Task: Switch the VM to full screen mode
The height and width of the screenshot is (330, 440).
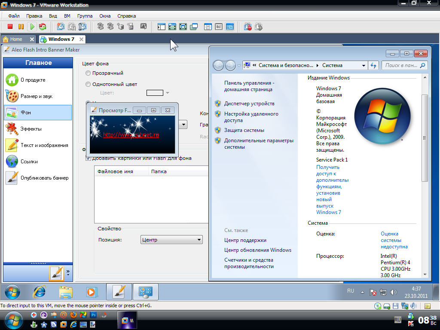Action: (x=183, y=27)
